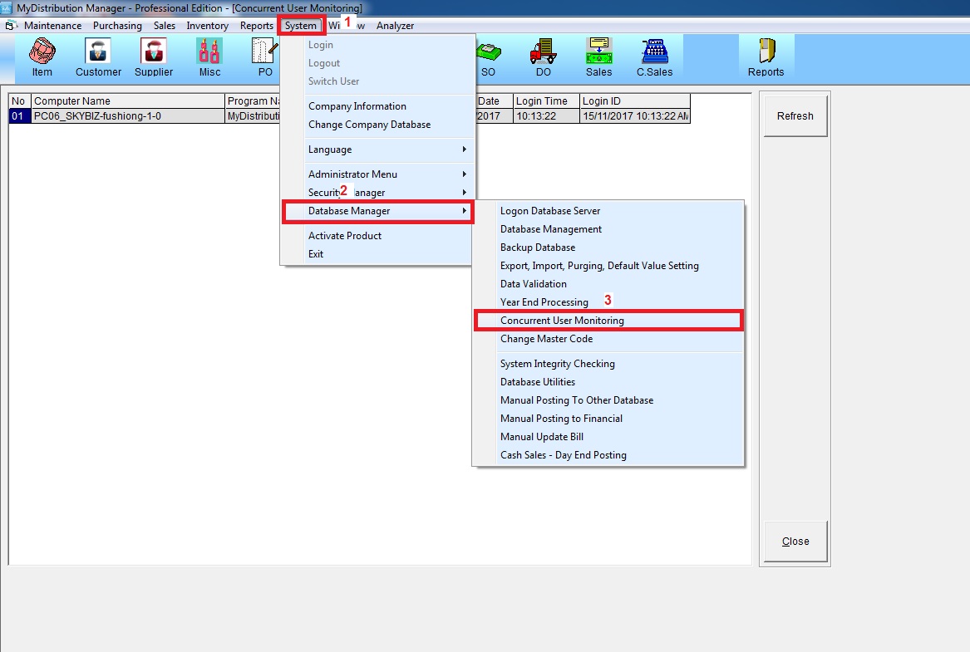The width and height of the screenshot is (970, 652).
Task: Open the Reports toolbar icon
Action: point(766,57)
